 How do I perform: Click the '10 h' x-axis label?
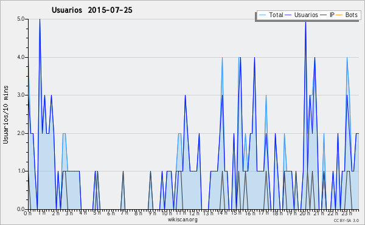pos(167,213)
